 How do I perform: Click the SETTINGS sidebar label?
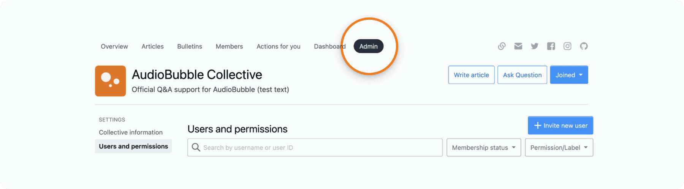coord(112,120)
